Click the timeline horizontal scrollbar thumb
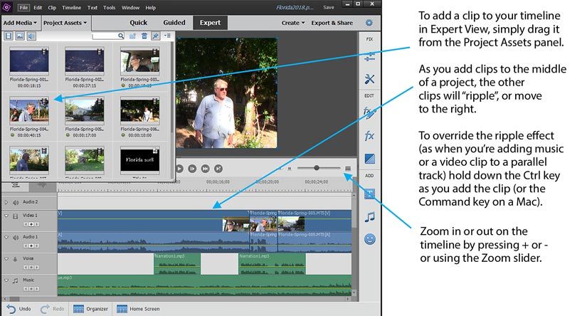The width and height of the screenshot is (587, 316). pos(14,299)
